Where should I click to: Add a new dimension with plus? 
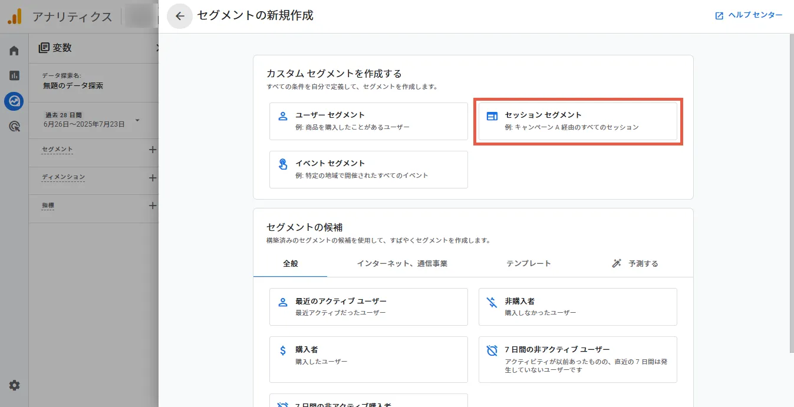point(153,178)
